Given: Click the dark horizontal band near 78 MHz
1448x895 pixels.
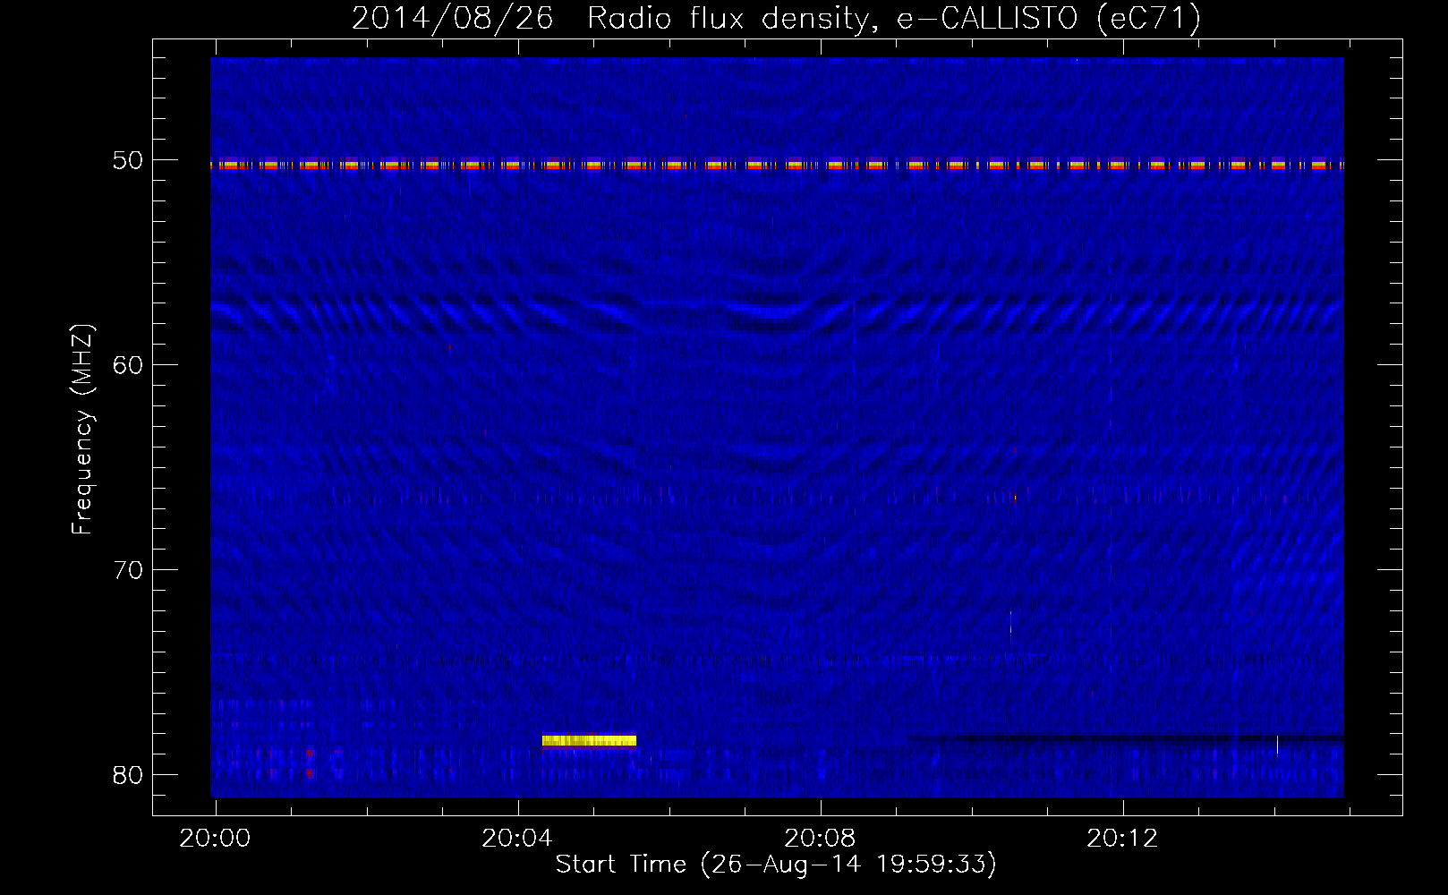Looking at the screenshot, I should tap(1126, 738).
